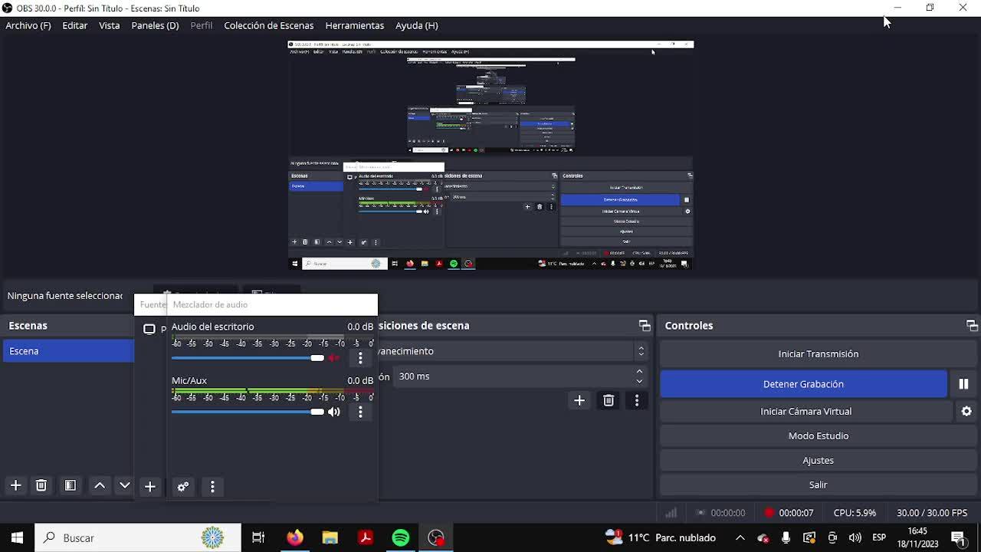981x552 pixels.
Task: Open weather widget 11°C Parc. nublado
Action: pyautogui.click(x=660, y=537)
